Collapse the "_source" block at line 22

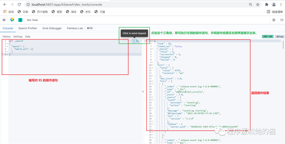[x=153, y=97]
